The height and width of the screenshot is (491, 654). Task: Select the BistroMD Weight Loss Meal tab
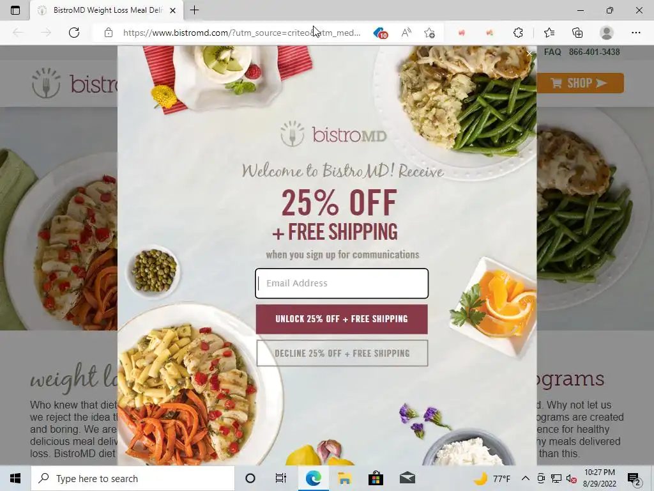click(x=107, y=10)
